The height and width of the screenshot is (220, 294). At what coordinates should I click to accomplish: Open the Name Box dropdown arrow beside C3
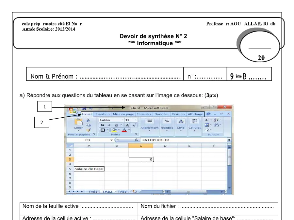click(111, 140)
